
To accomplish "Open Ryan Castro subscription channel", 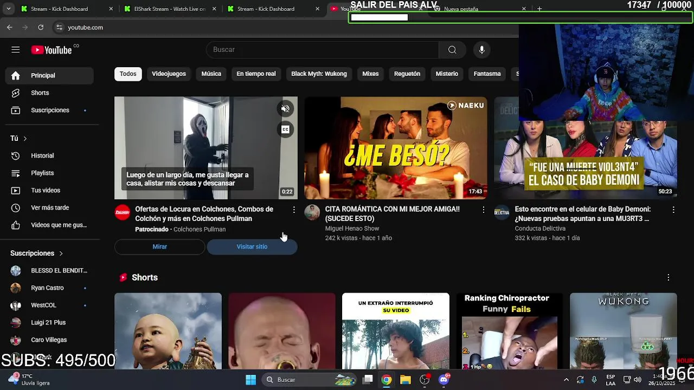I will [49, 288].
